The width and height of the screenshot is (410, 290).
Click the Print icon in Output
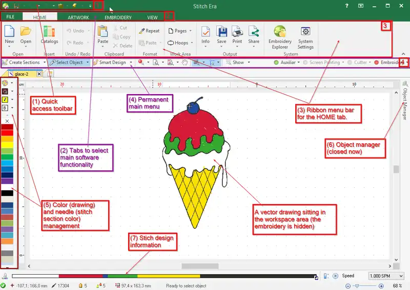237,35
